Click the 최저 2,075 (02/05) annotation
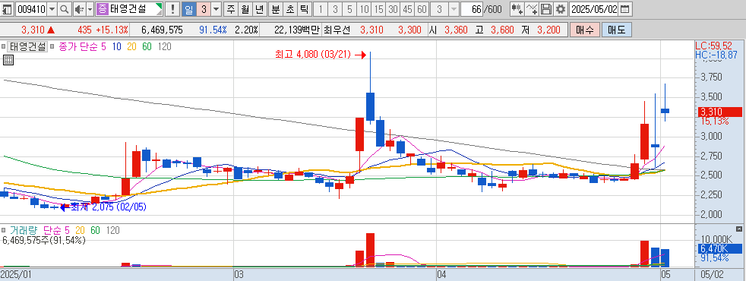Viewport: 746px width, 281px height. coord(108,207)
